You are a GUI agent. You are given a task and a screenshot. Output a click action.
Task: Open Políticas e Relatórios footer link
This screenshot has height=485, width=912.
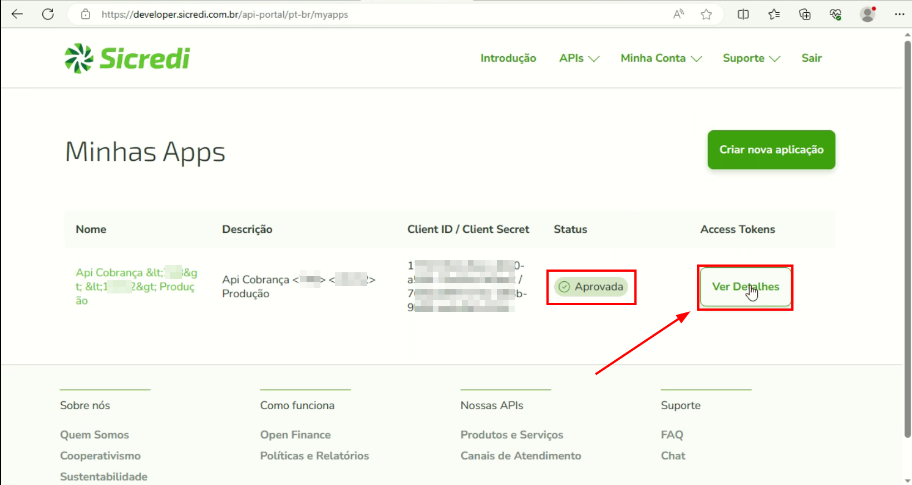(x=314, y=456)
